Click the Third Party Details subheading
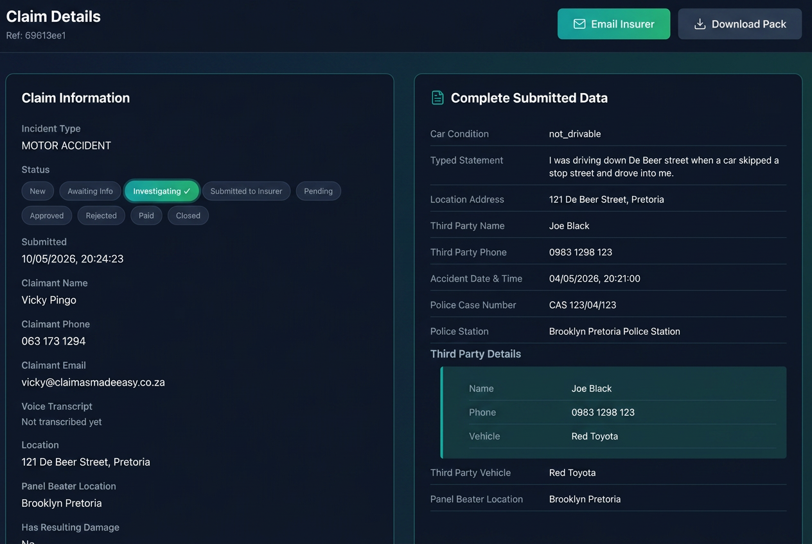812x544 pixels. click(x=475, y=354)
